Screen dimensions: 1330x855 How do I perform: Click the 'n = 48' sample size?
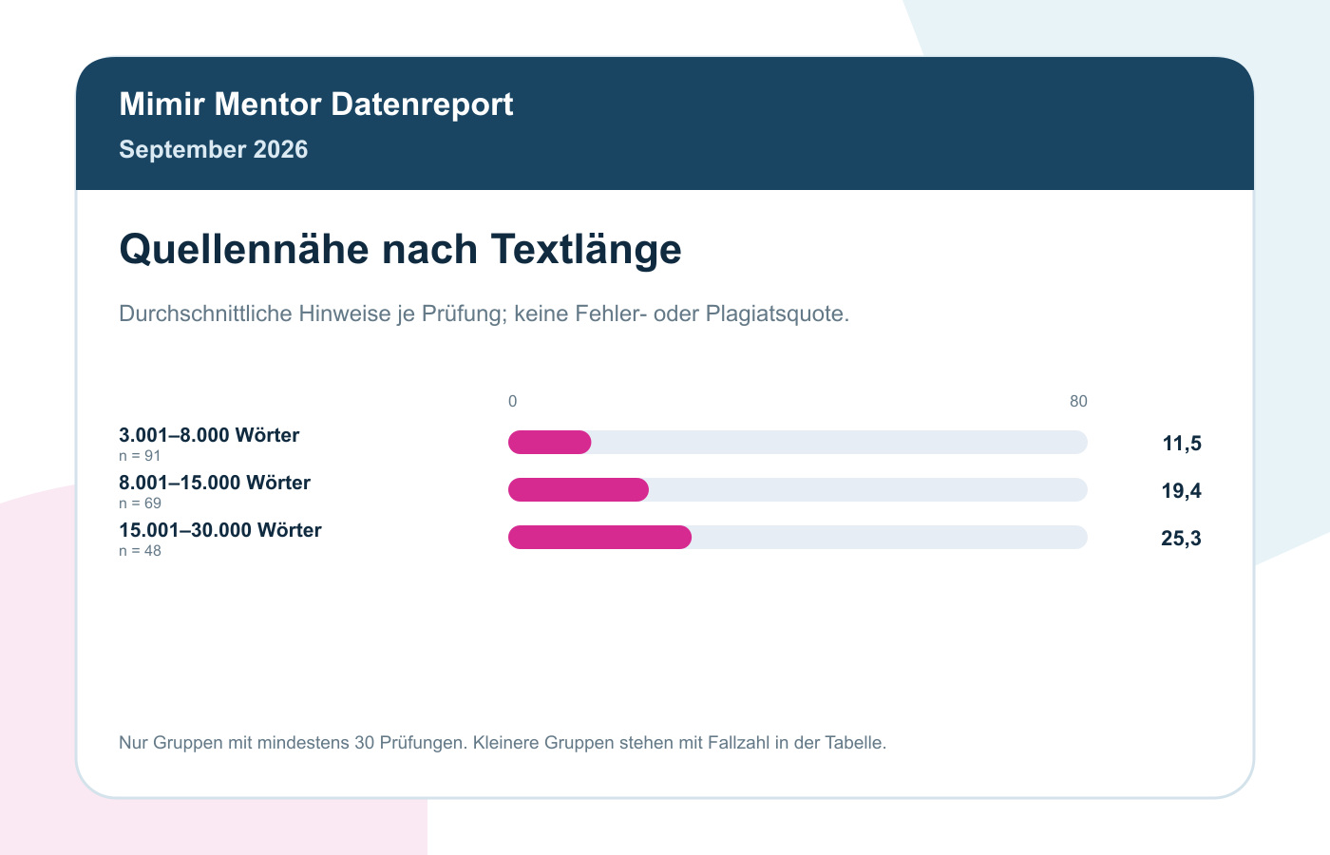140,551
